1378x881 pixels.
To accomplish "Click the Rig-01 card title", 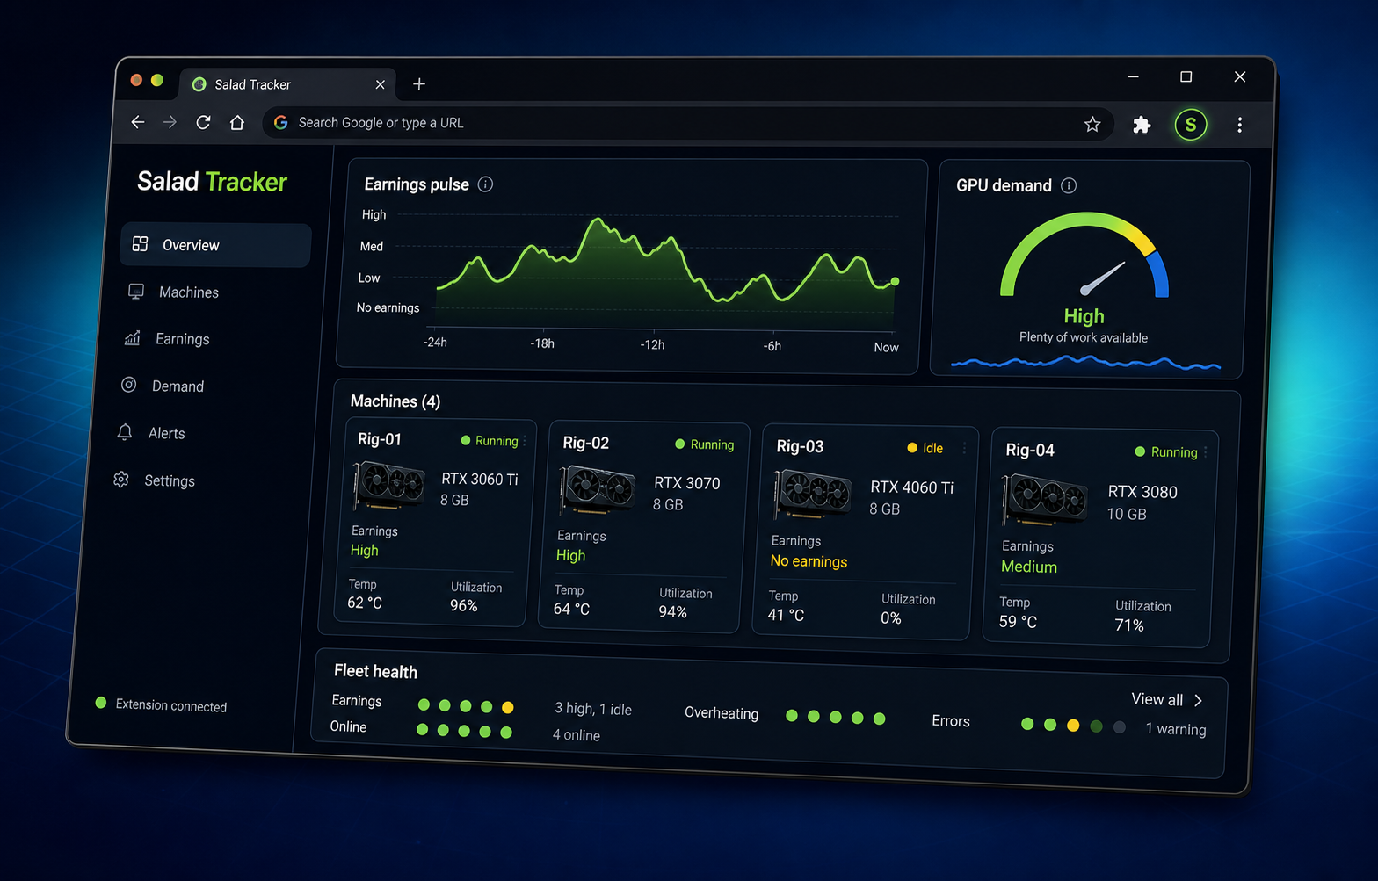I will pyautogui.click(x=380, y=439).
